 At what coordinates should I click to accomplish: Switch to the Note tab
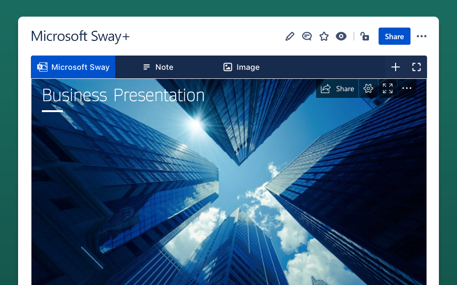pos(158,67)
